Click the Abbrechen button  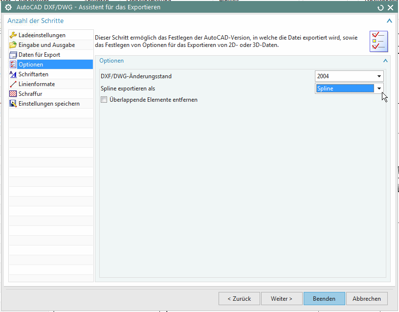[x=367, y=298]
